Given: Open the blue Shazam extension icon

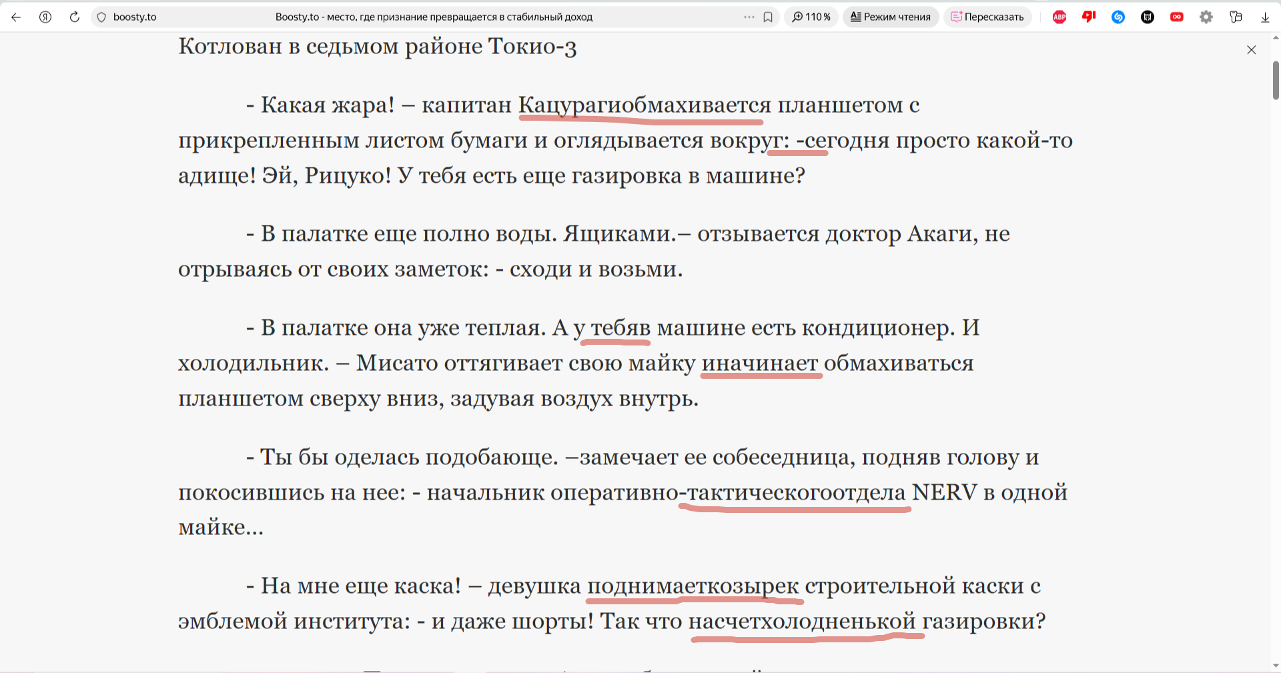Looking at the screenshot, I should (x=1118, y=17).
